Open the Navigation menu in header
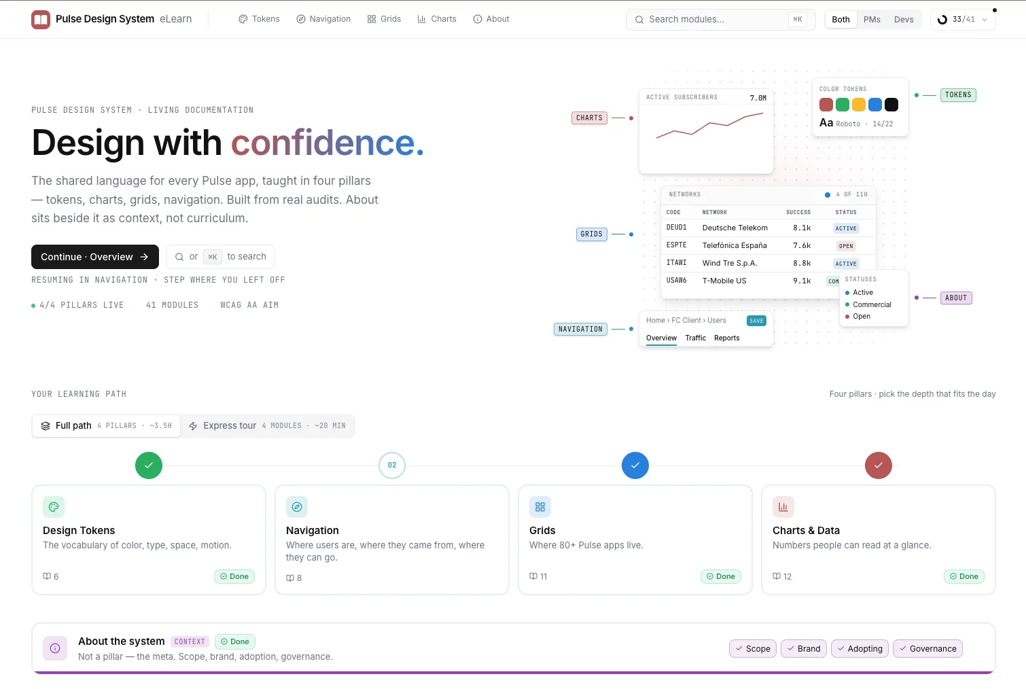1026x689 pixels. [323, 19]
